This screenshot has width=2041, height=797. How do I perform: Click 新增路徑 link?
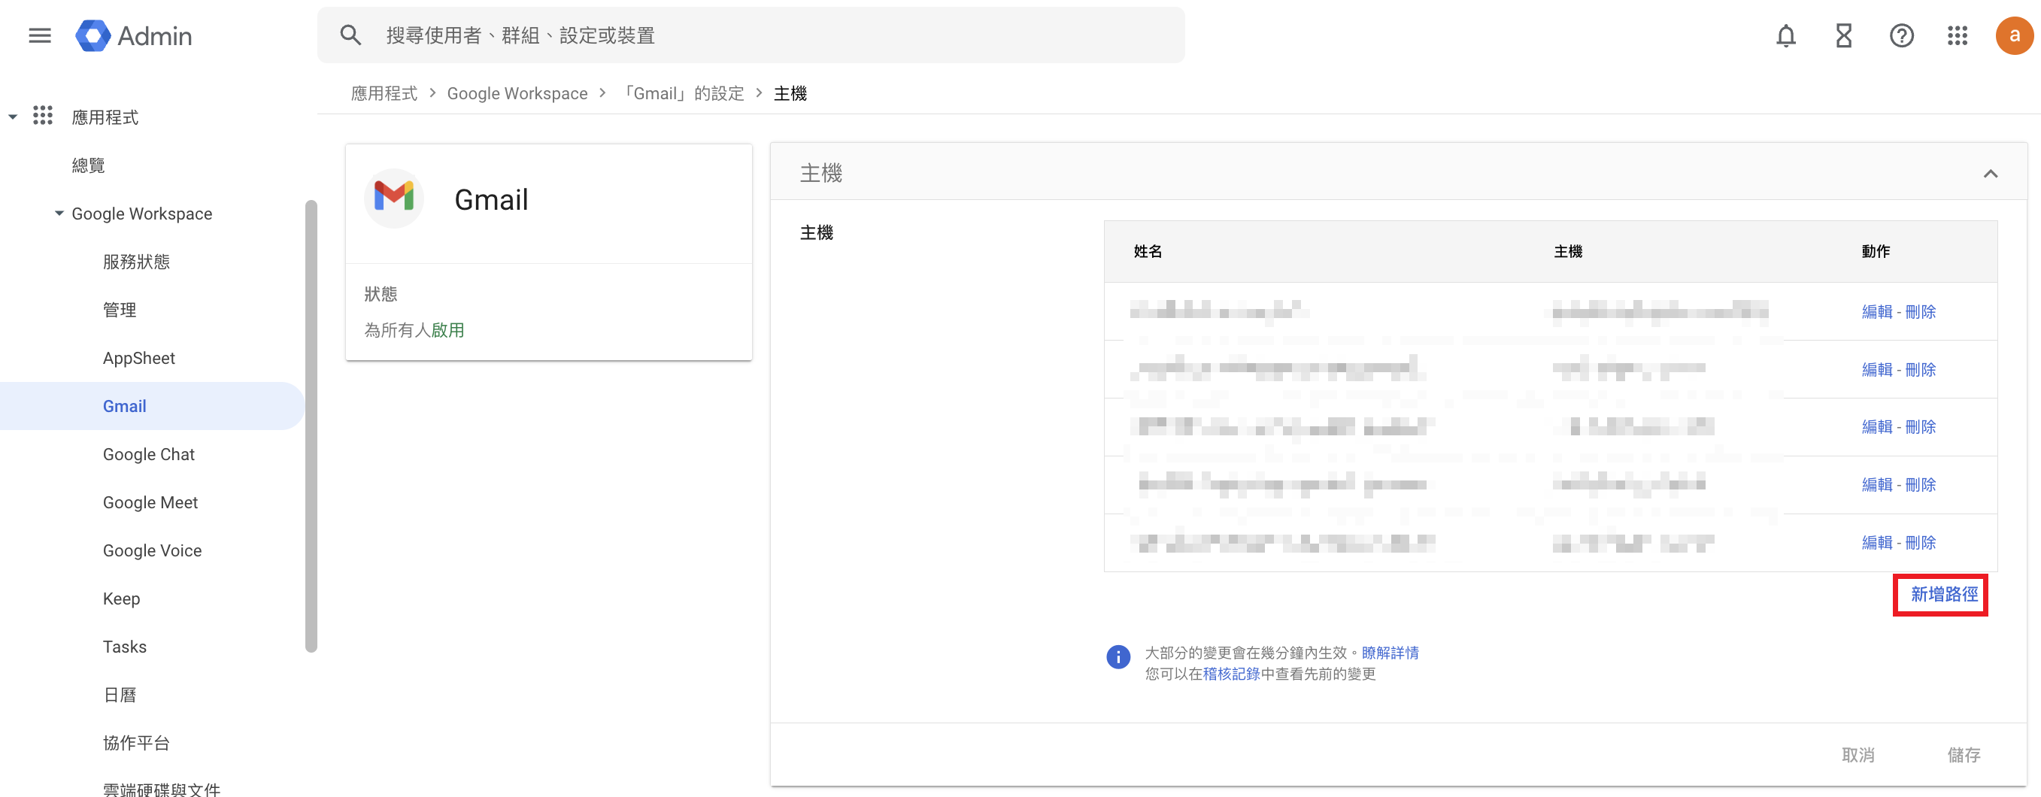[x=1944, y=594]
